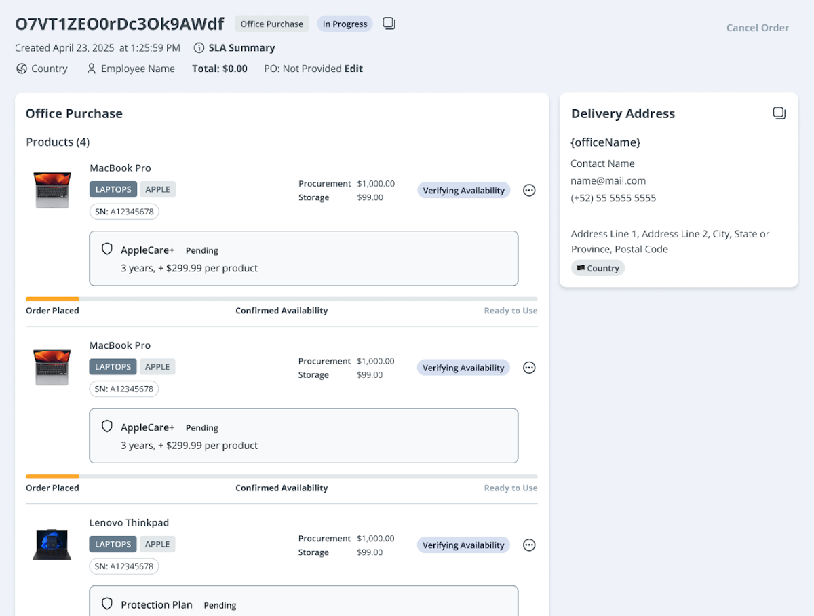This screenshot has height=616, width=814.
Task: Click Verifying Availability badge on Lenovo Thinkpad
Action: click(x=463, y=545)
